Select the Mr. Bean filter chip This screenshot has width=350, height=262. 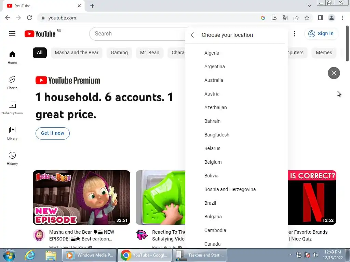coord(150,53)
